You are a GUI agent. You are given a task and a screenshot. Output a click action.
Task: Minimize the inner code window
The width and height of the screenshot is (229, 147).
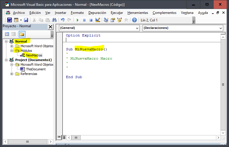point(213,13)
